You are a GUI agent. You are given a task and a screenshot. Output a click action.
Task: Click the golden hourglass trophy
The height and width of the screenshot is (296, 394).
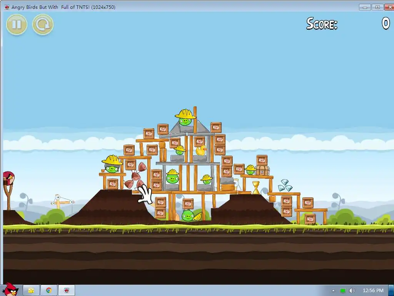click(256, 188)
